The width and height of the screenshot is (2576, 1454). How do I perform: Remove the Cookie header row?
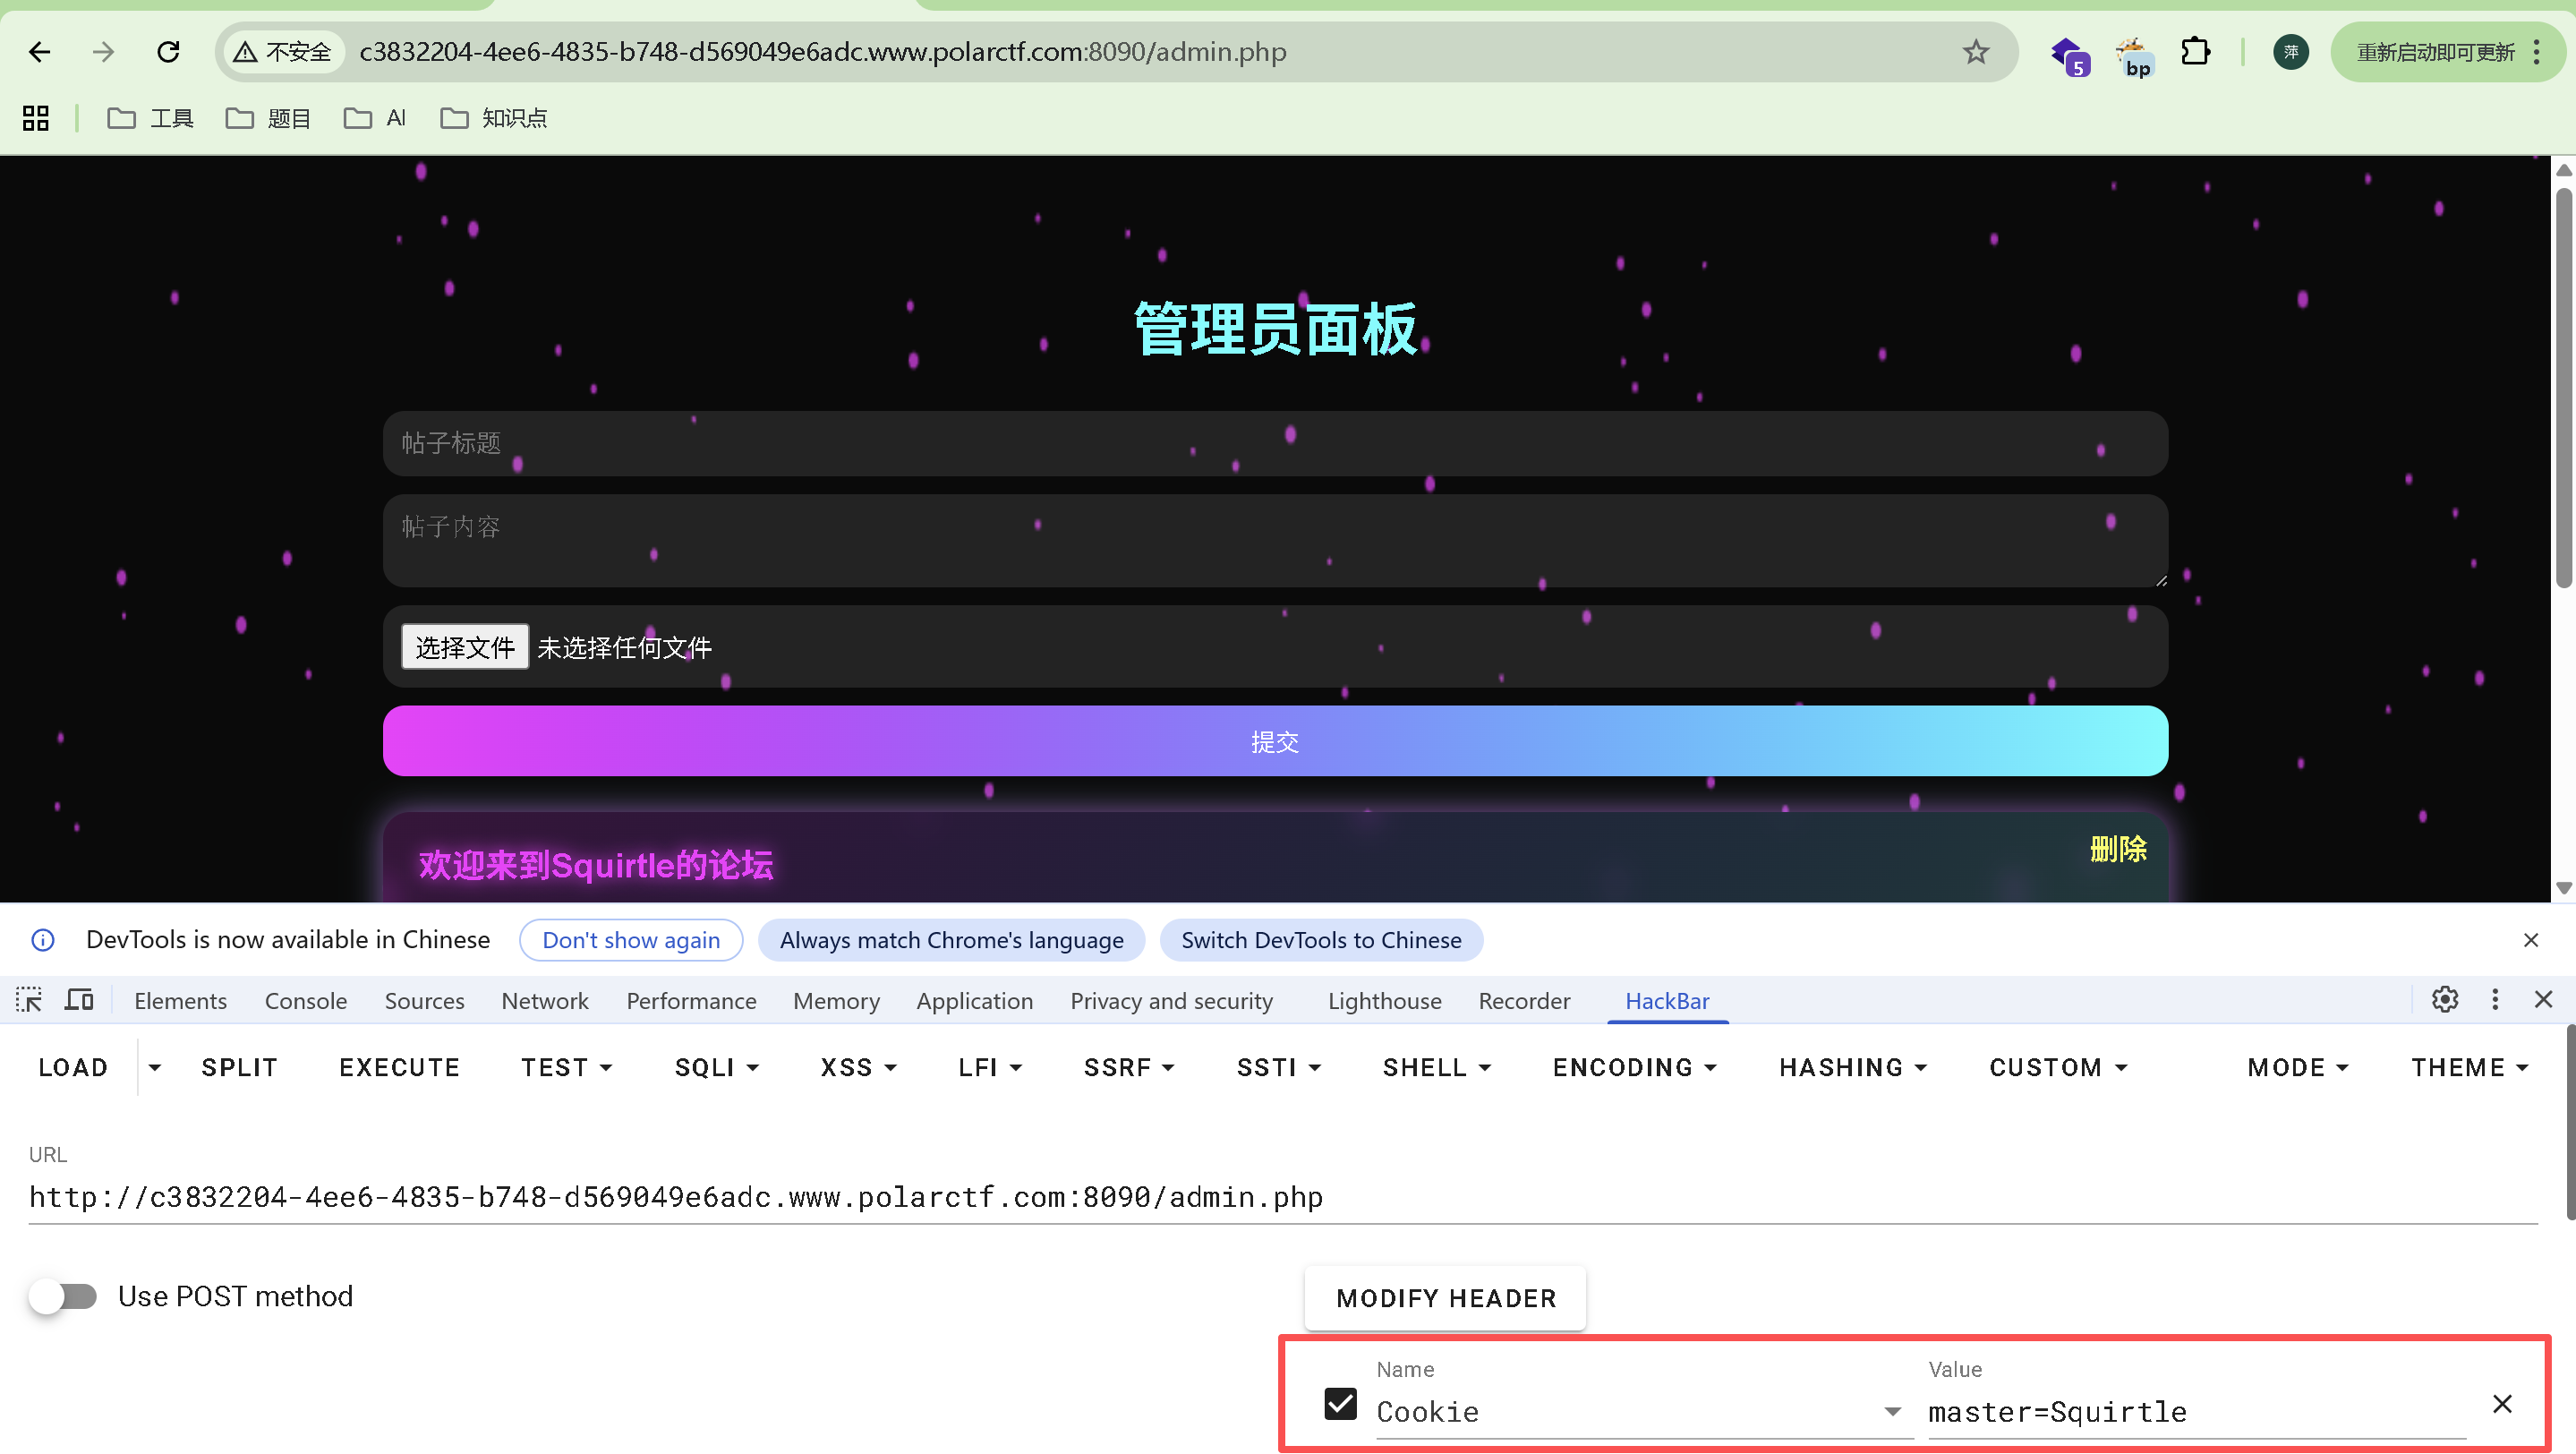click(x=2502, y=1404)
